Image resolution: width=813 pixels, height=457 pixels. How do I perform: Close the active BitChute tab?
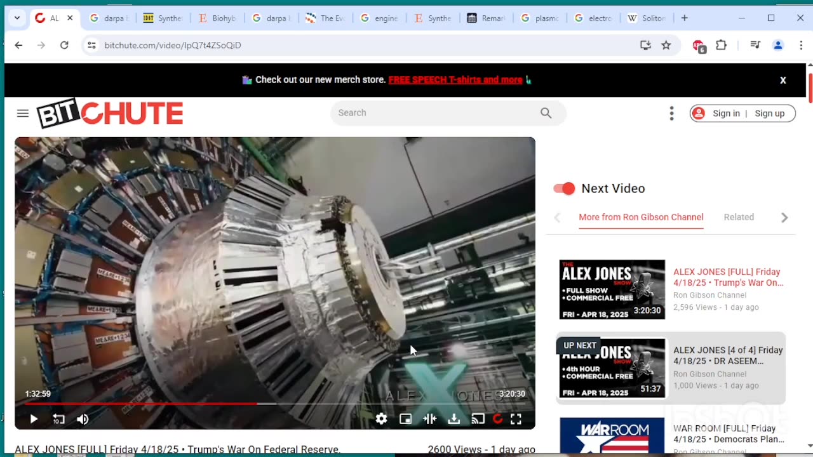tap(70, 18)
